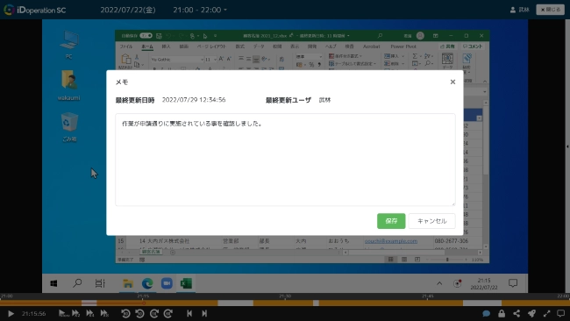
Task: Click the rocket icon in player bar
Action: pyautogui.click(x=531, y=313)
